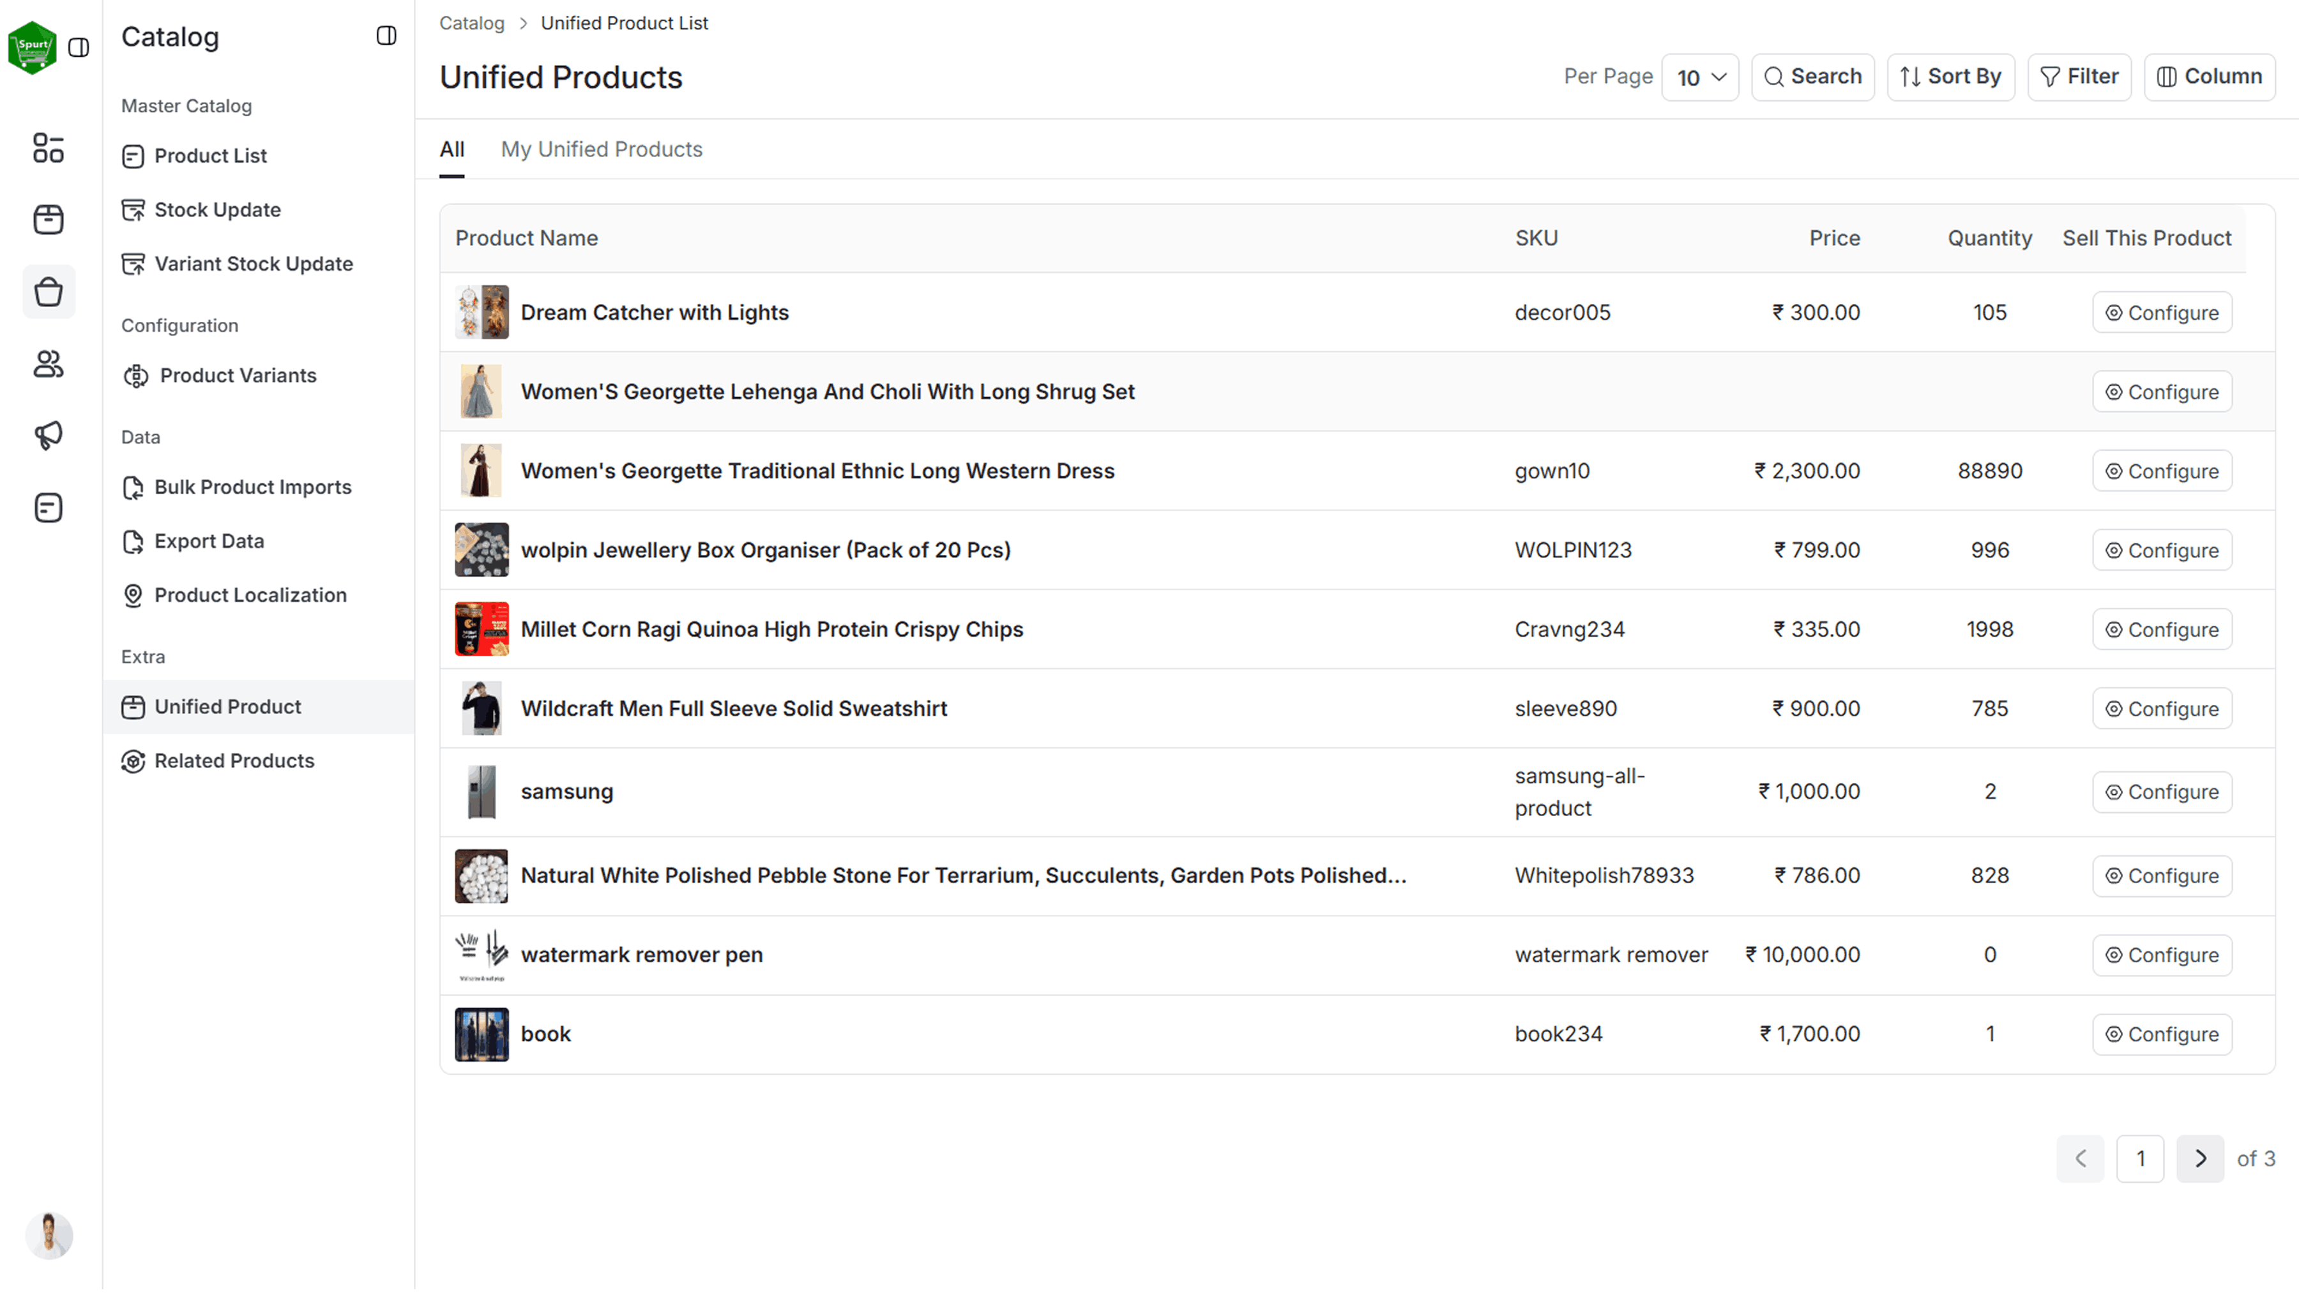Configure Dream Catcher with Lights
This screenshot has height=1293, width=2299.
[2162, 312]
